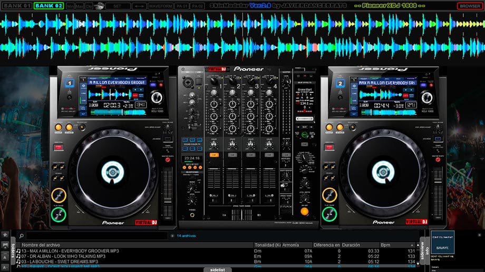485x272 pixels.
Task: Toggle the channel 4 CUE button
Action: 269,155
